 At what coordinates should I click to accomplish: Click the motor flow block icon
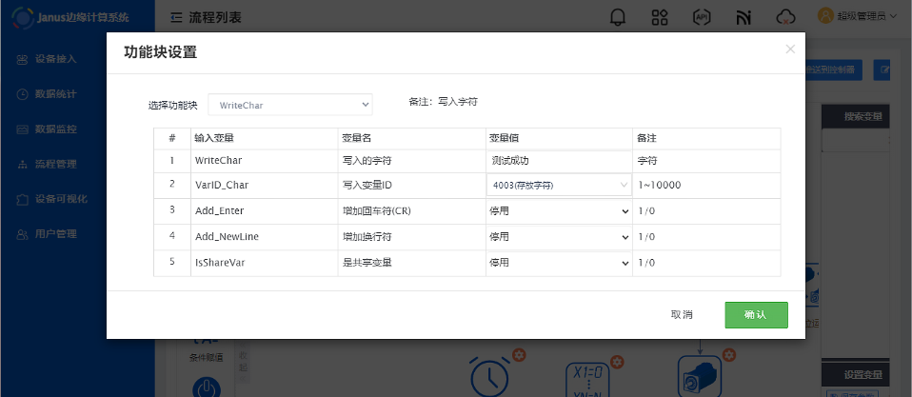(x=700, y=377)
